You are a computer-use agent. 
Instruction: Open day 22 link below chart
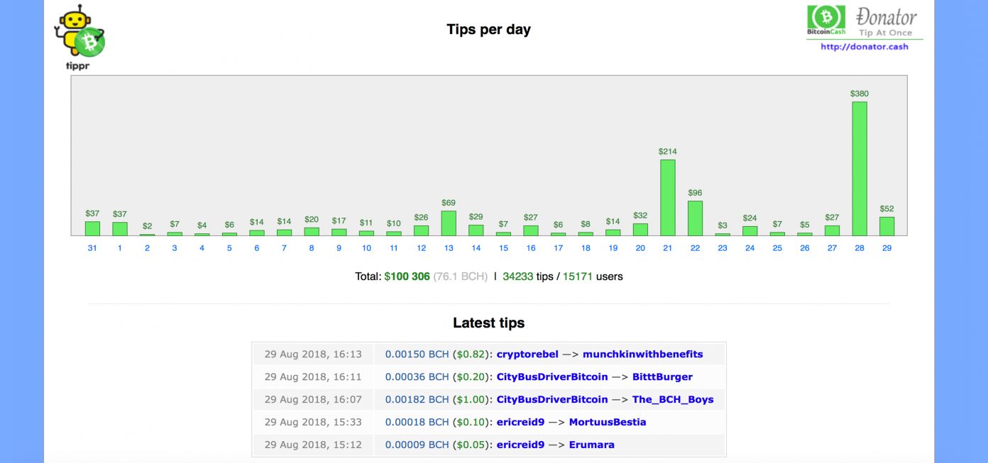point(695,248)
